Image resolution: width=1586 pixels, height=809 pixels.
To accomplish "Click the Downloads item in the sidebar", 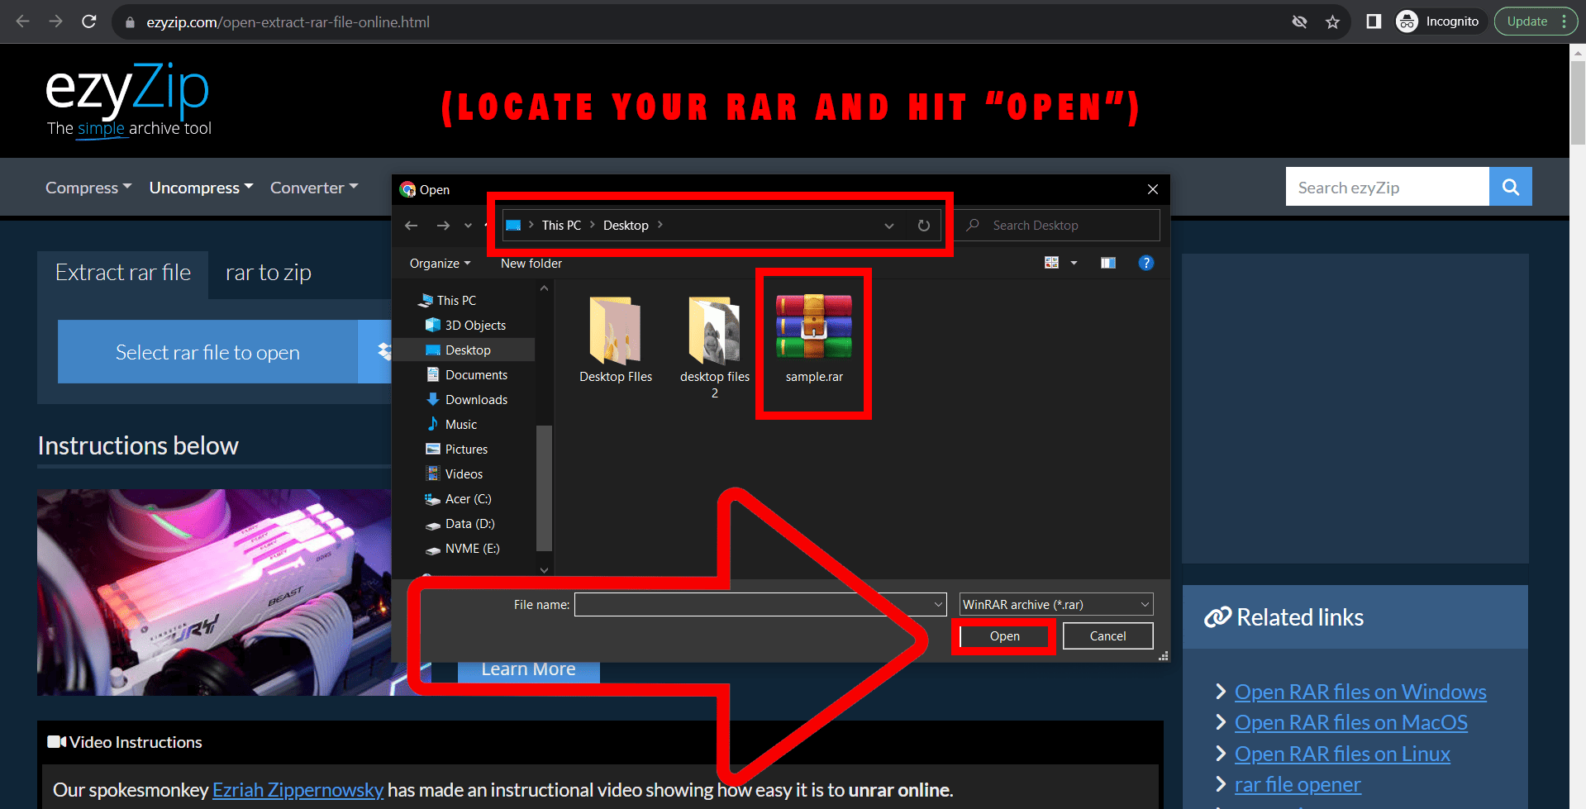I will tap(477, 399).
